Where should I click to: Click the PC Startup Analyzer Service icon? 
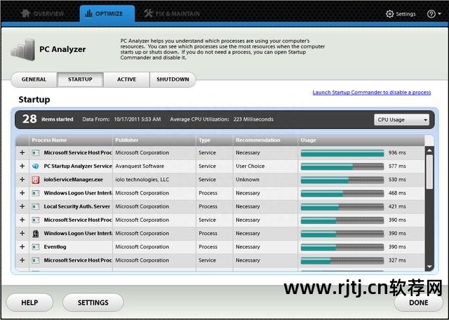(35, 166)
